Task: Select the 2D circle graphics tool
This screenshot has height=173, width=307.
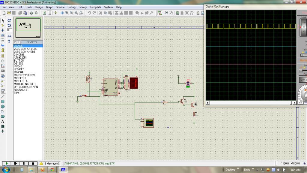Action: click(3, 107)
